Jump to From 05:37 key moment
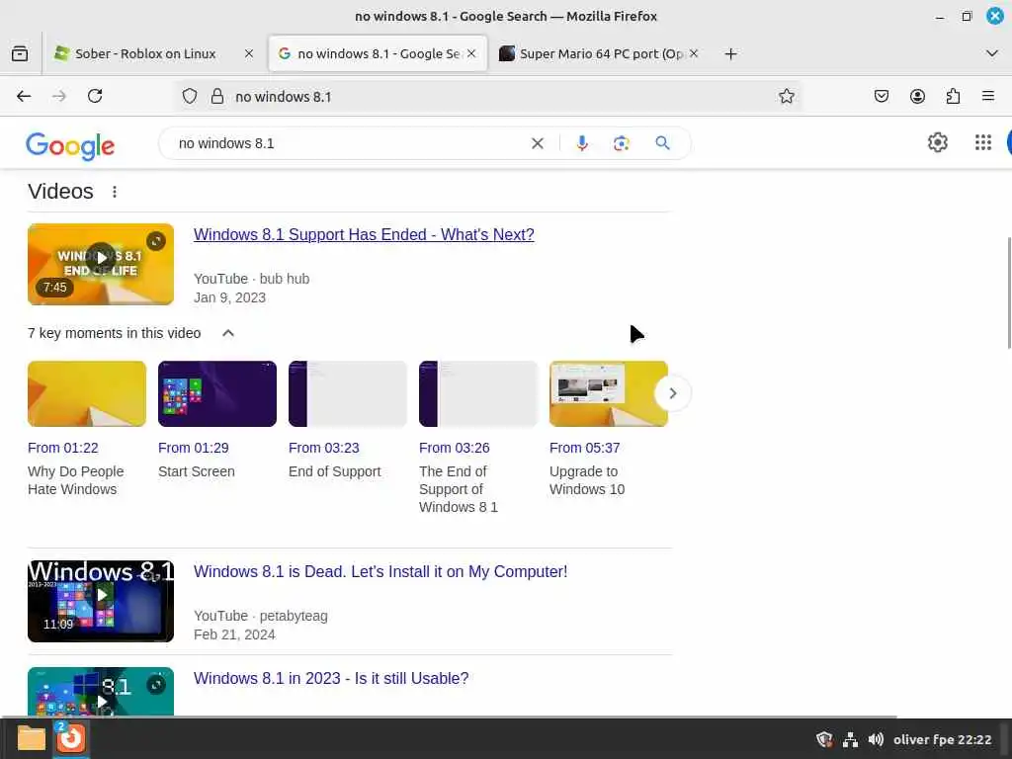The height and width of the screenshot is (759, 1012). (584, 448)
